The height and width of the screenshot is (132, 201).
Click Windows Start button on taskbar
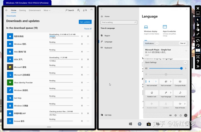coord(130,124)
